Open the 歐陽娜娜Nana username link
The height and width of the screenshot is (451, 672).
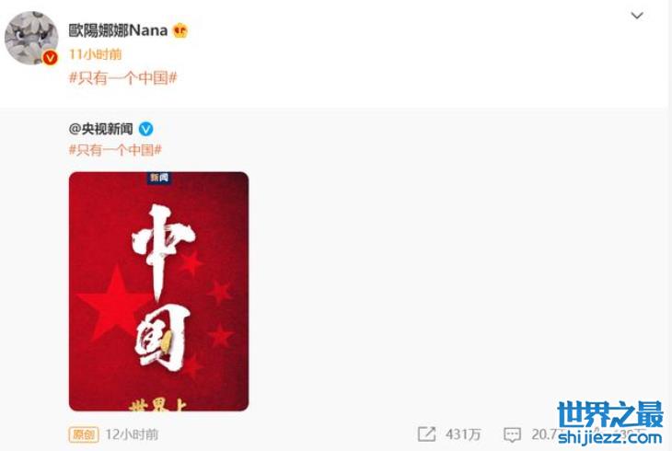click(118, 30)
